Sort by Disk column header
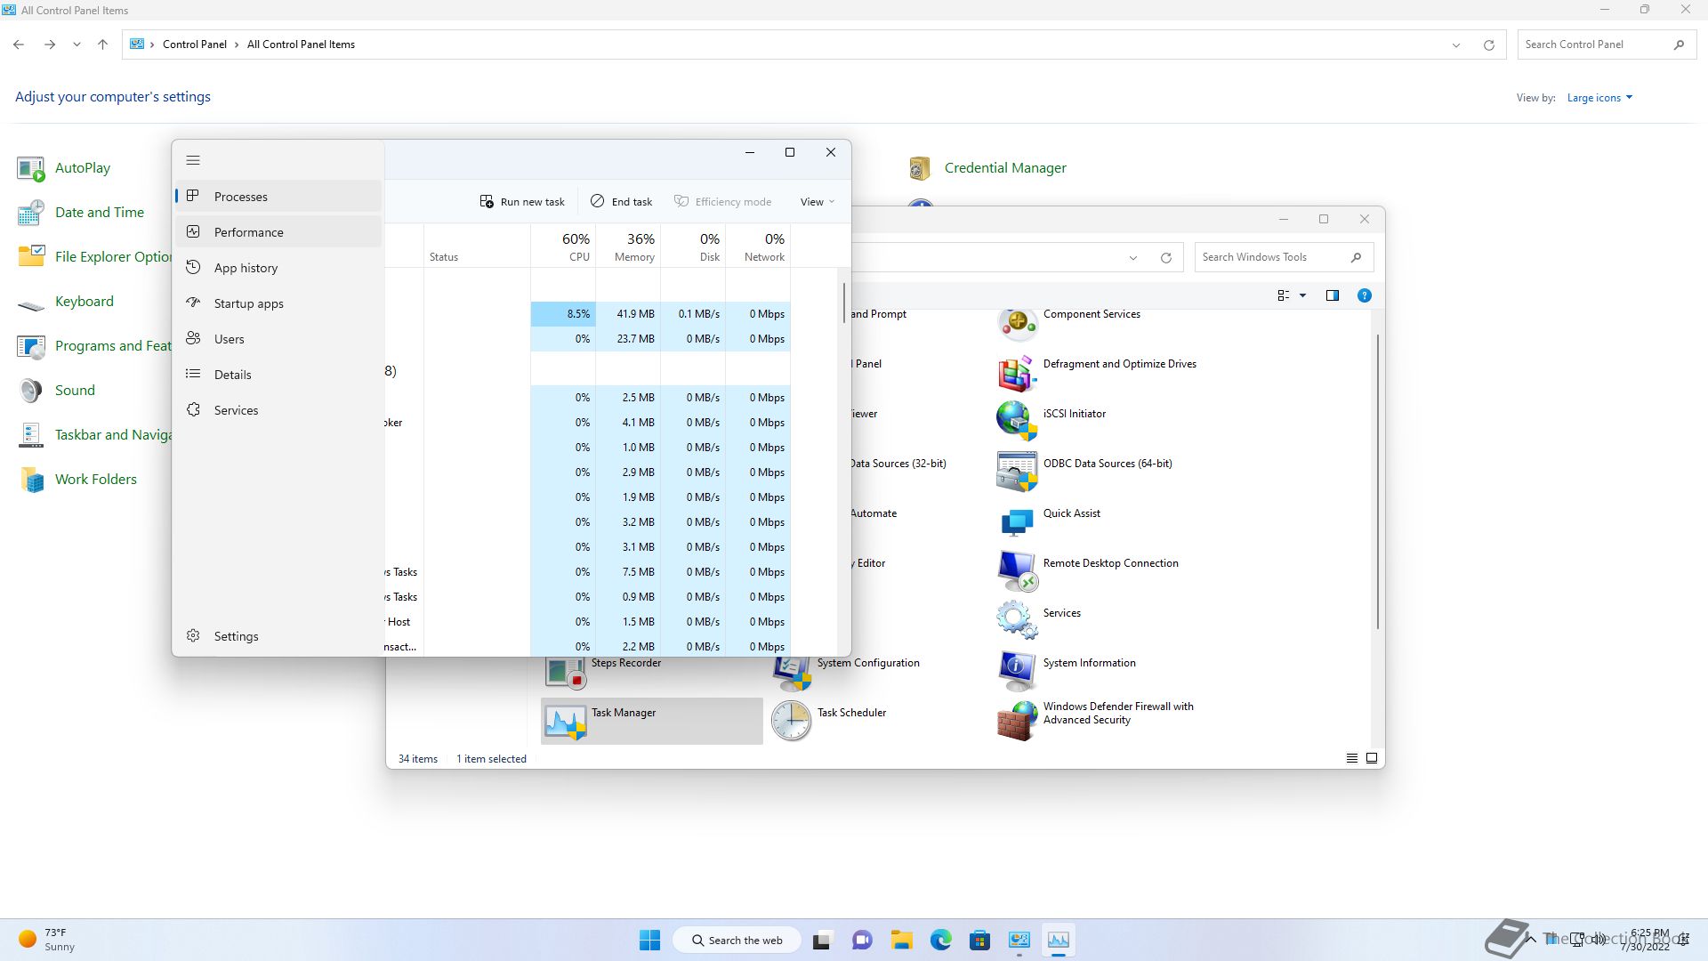Image resolution: width=1708 pixels, height=961 pixels. pos(693,246)
